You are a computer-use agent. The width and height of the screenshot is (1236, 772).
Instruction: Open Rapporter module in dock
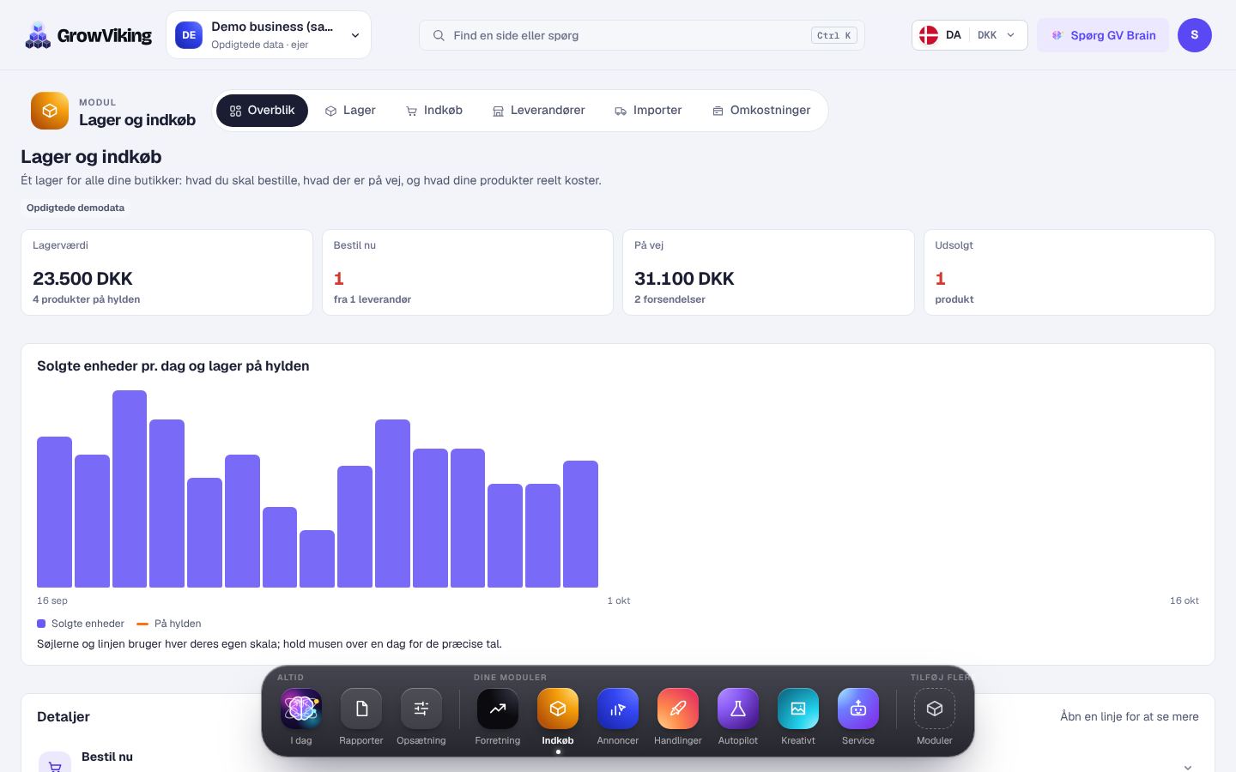coord(361,709)
